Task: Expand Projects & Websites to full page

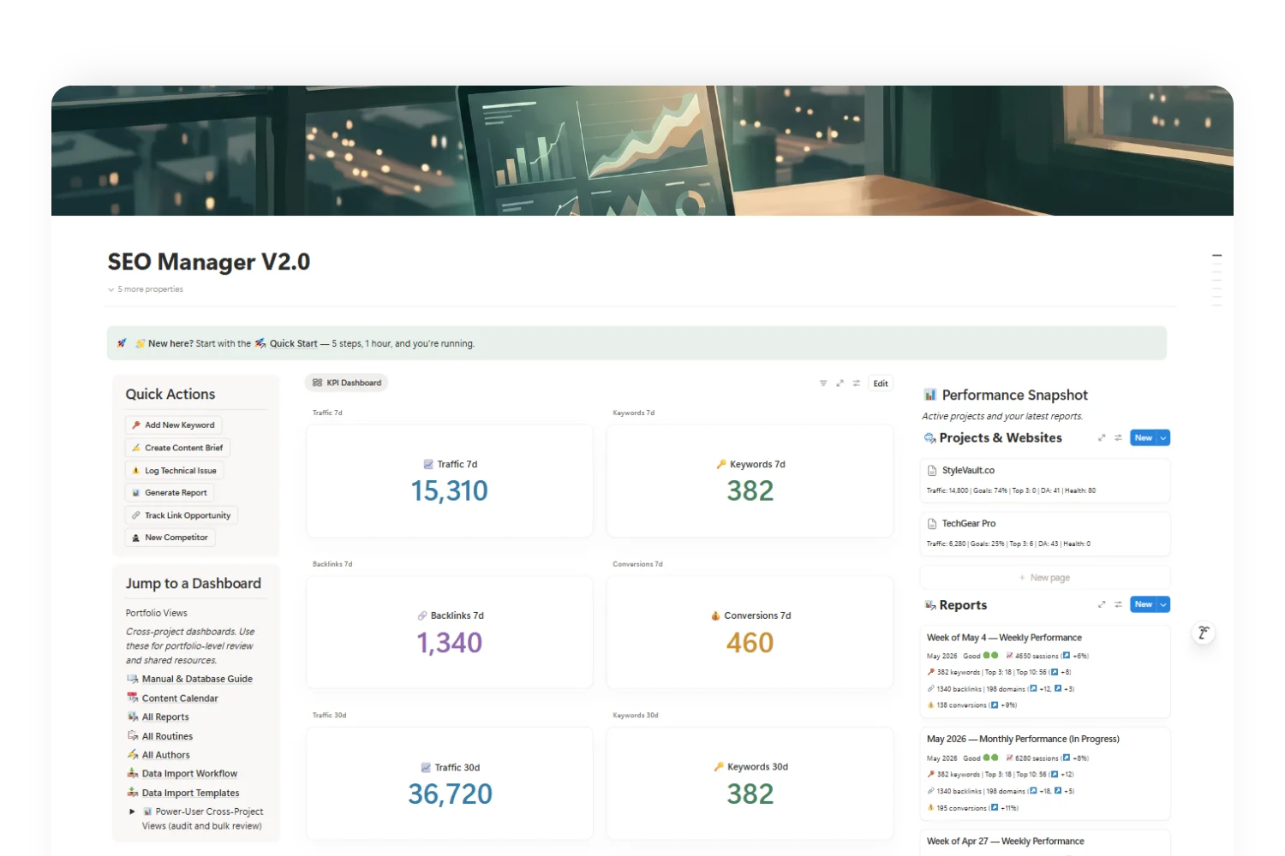Action: [x=1102, y=437]
